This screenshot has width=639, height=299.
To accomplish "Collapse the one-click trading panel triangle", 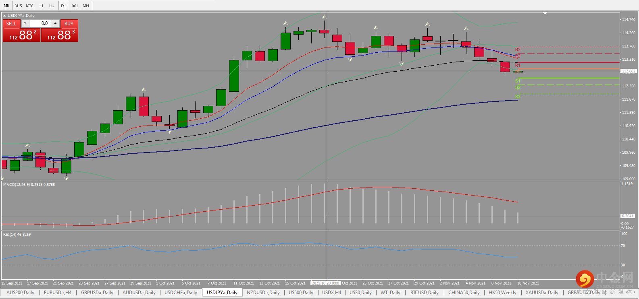I will click(4, 16).
